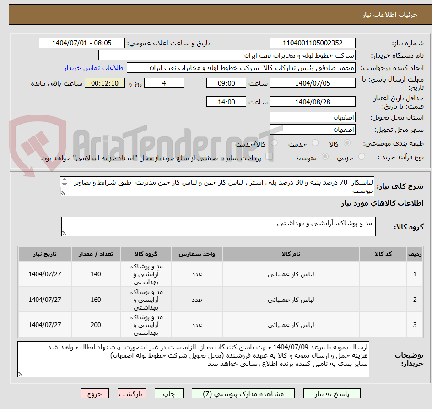
Task: Click the تاریخ نیاز column header
Action: (45, 254)
